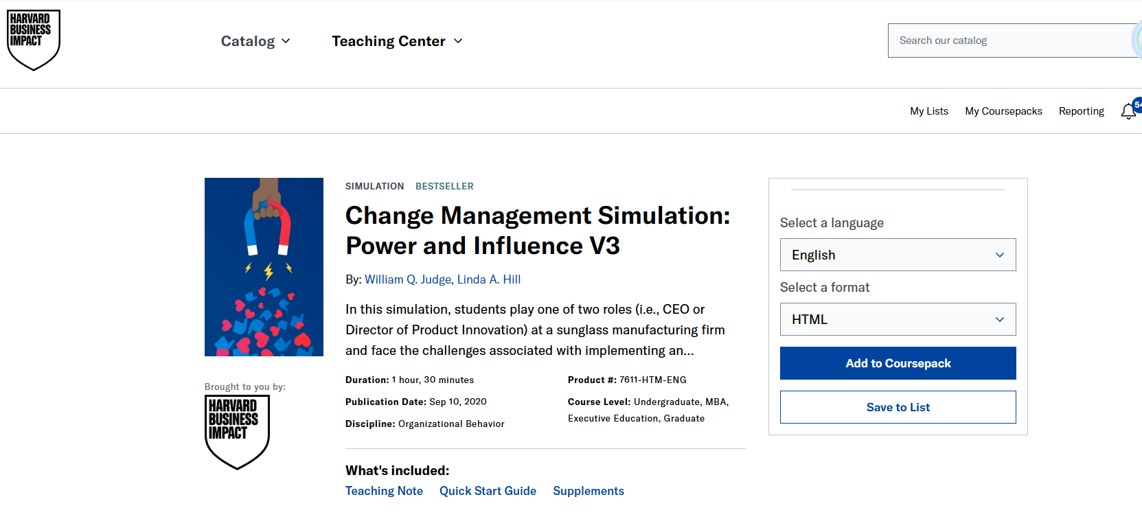The image size is (1142, 530).
Task: Open the HTML format dropdown
Action: (x=898, y=319)
